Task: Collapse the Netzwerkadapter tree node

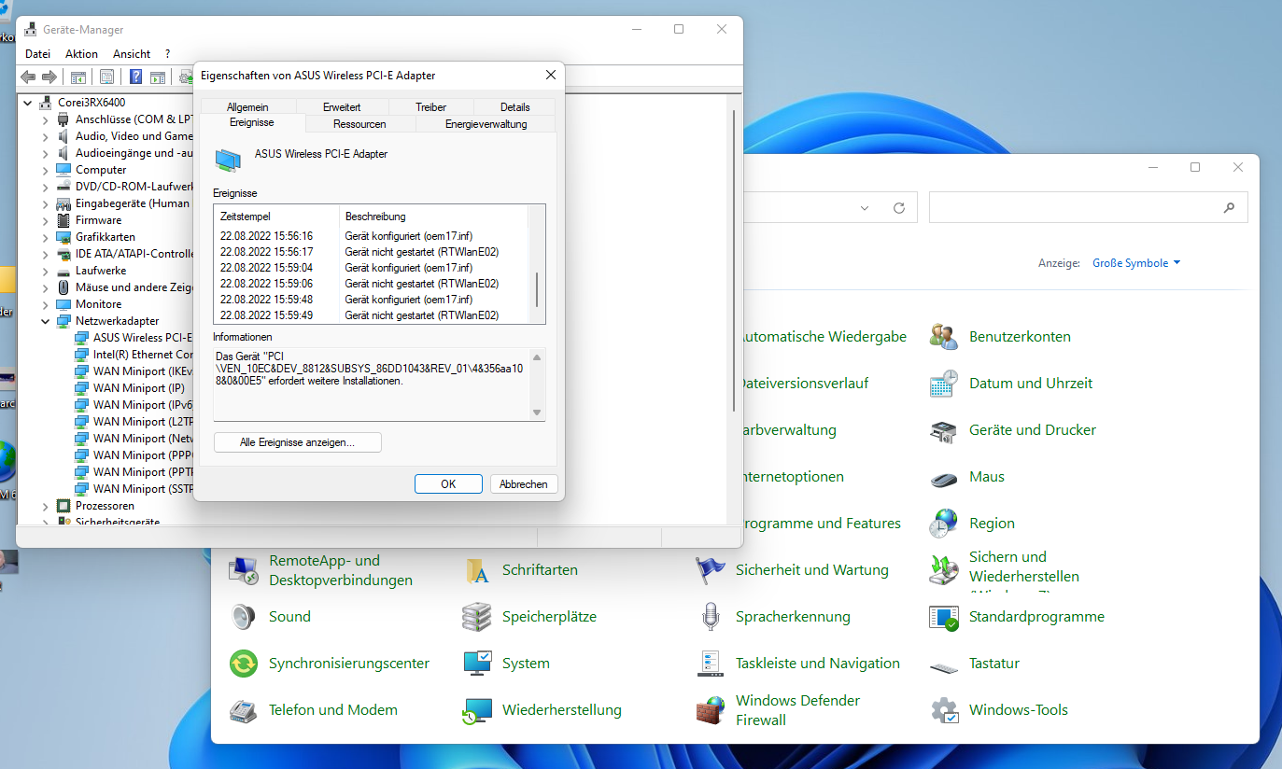Action: pyautogui.click(x=45, y=321)
